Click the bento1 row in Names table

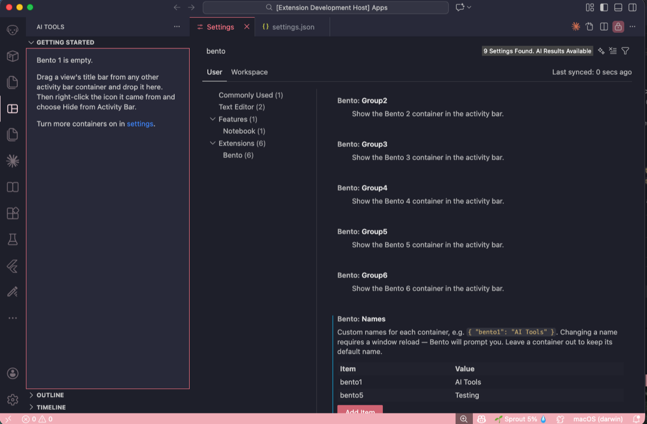tap(481, 382)
